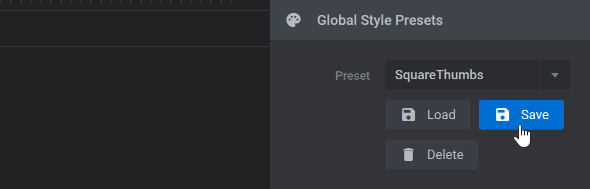Save the current preset with Save
Viewport: 590px width, 189px height.
pyautogui.click(x=521, y=115)
